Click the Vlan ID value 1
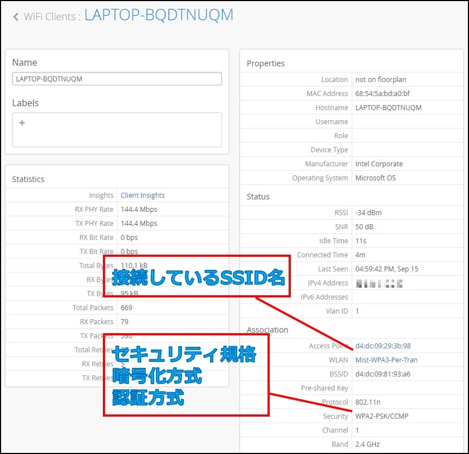Screen dimensions: 469x454 357,312
